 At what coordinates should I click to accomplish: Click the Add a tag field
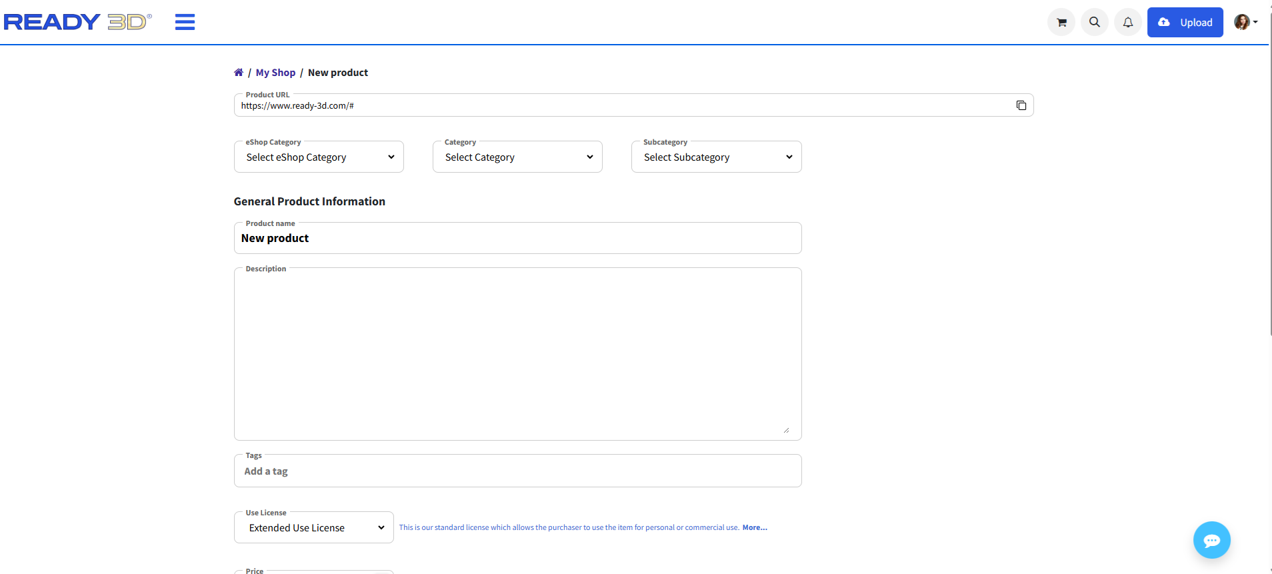pos(517,471)
